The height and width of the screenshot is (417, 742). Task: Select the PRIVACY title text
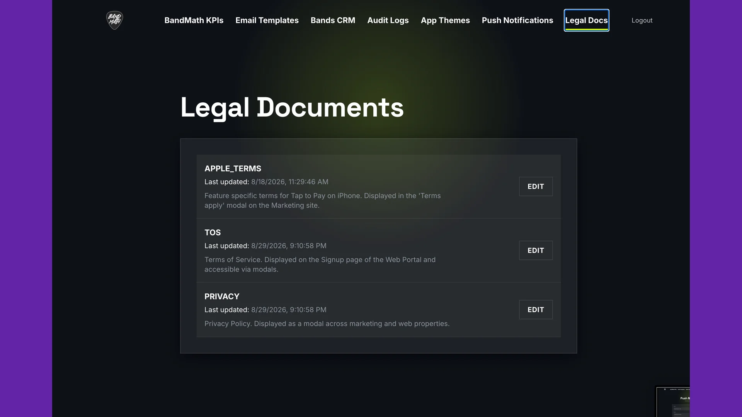222,297
